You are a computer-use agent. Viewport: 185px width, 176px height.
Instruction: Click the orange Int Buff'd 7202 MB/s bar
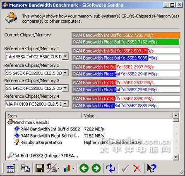click(126, 35)
